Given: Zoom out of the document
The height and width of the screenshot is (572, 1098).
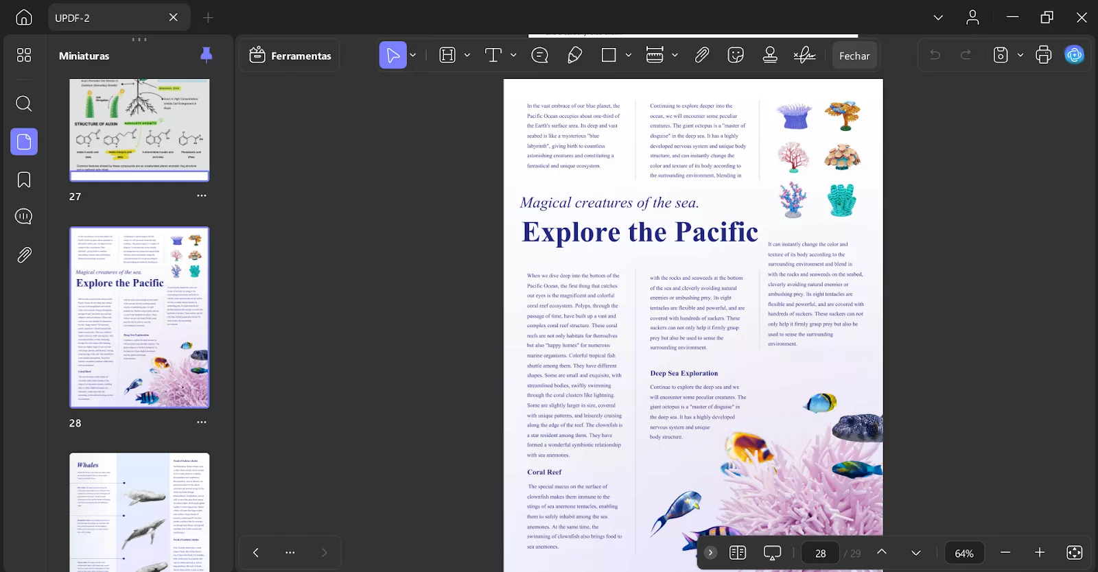Looking at the screenshot, I should click(1005, 553).
